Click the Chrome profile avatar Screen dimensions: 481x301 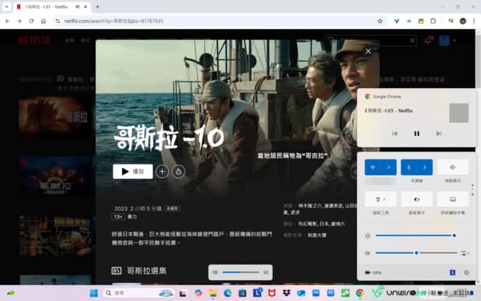463,21
